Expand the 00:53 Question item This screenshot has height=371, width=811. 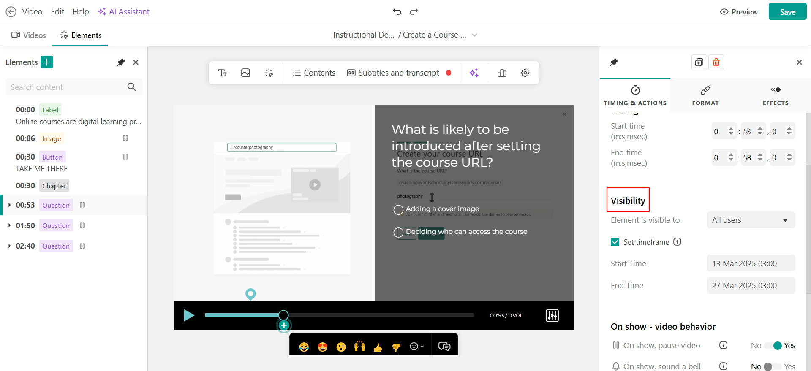click(x=9, y=205)
